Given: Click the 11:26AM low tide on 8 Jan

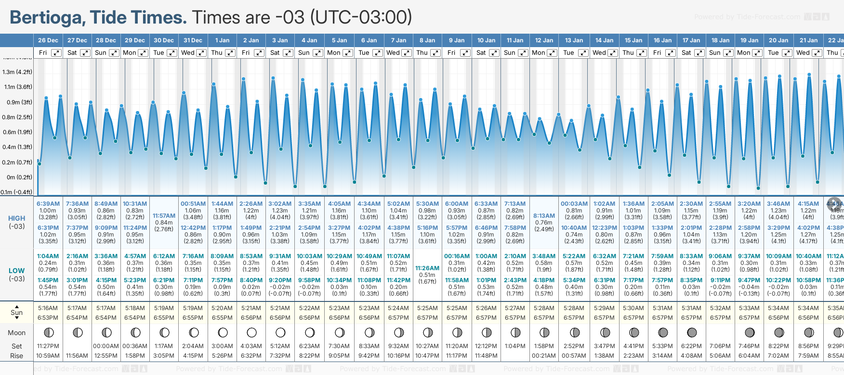Looking at the screenshot, I should click(427, 268).
